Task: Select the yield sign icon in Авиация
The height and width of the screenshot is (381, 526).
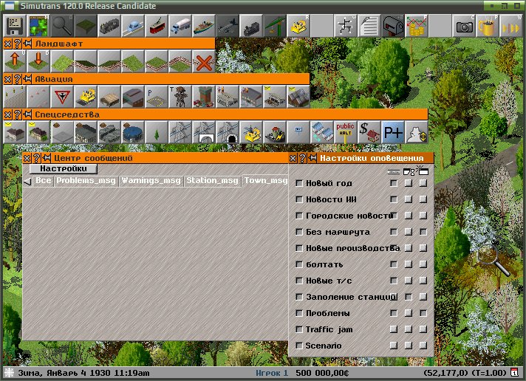Action: click(x=62, y=97)
